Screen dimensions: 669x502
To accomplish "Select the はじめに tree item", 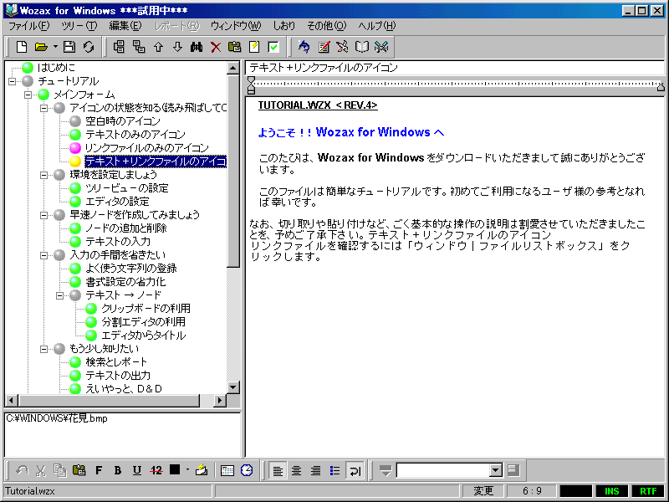I will pos(56,68).
